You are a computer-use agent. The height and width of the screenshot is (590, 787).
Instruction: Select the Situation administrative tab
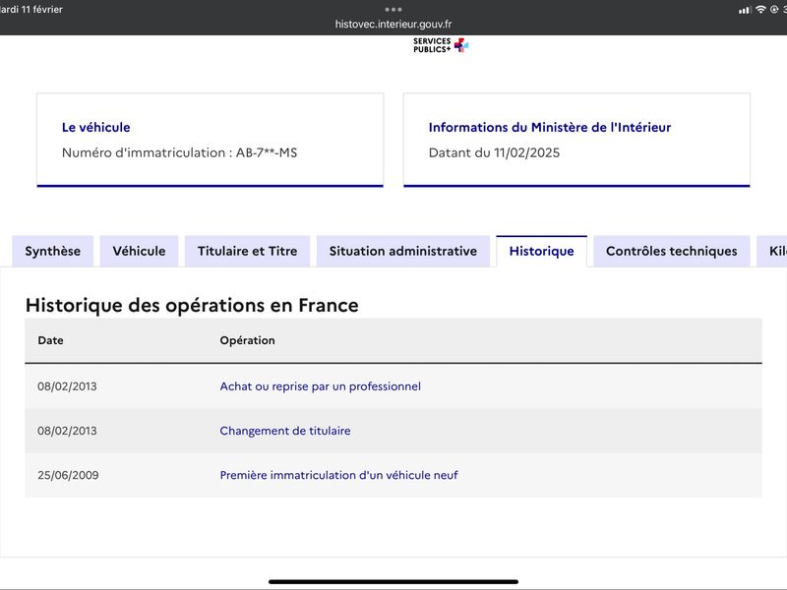pos(403,251)
